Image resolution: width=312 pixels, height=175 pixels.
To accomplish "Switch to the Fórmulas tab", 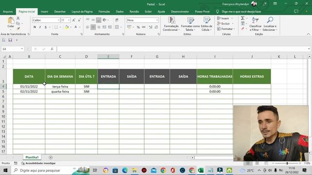I will [104, 12].
